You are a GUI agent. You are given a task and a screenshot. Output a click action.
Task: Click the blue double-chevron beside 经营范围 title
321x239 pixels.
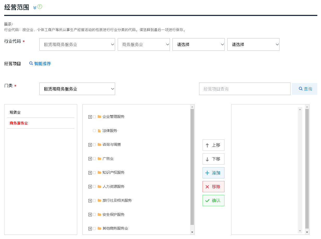click(x=34, y=7)
